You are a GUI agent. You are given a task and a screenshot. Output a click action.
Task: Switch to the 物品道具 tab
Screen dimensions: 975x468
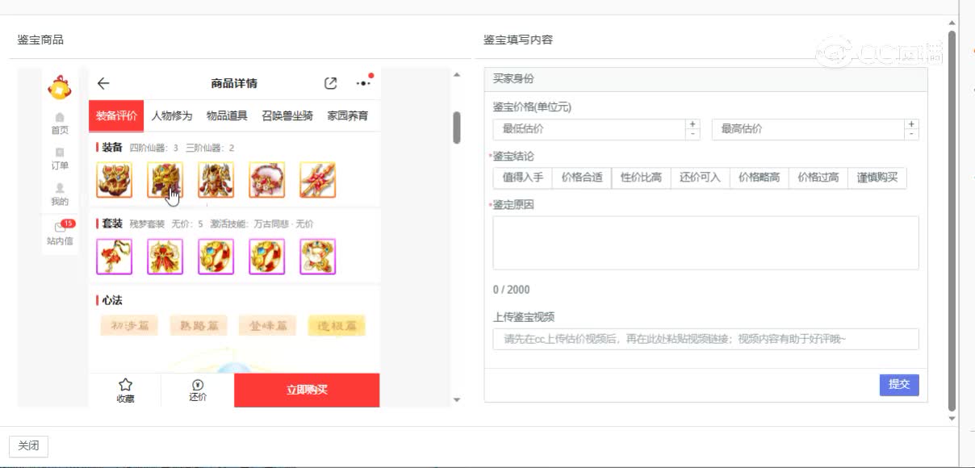227,115
